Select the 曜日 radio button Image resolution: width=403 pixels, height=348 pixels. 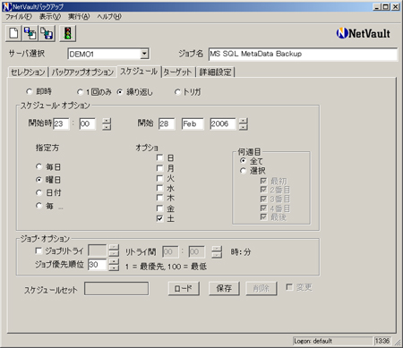coord(39,180)
